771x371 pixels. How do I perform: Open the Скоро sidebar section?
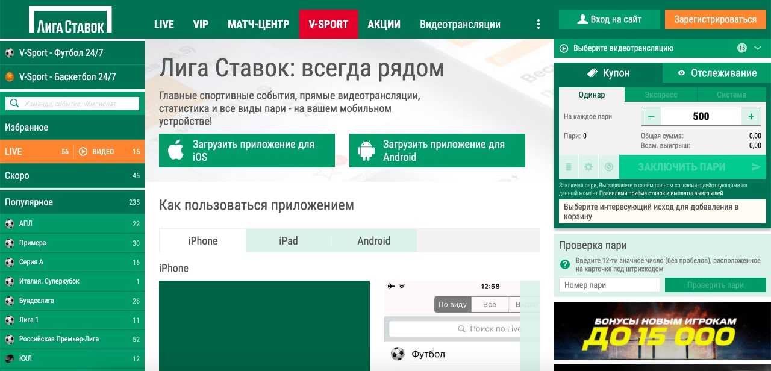72,176
